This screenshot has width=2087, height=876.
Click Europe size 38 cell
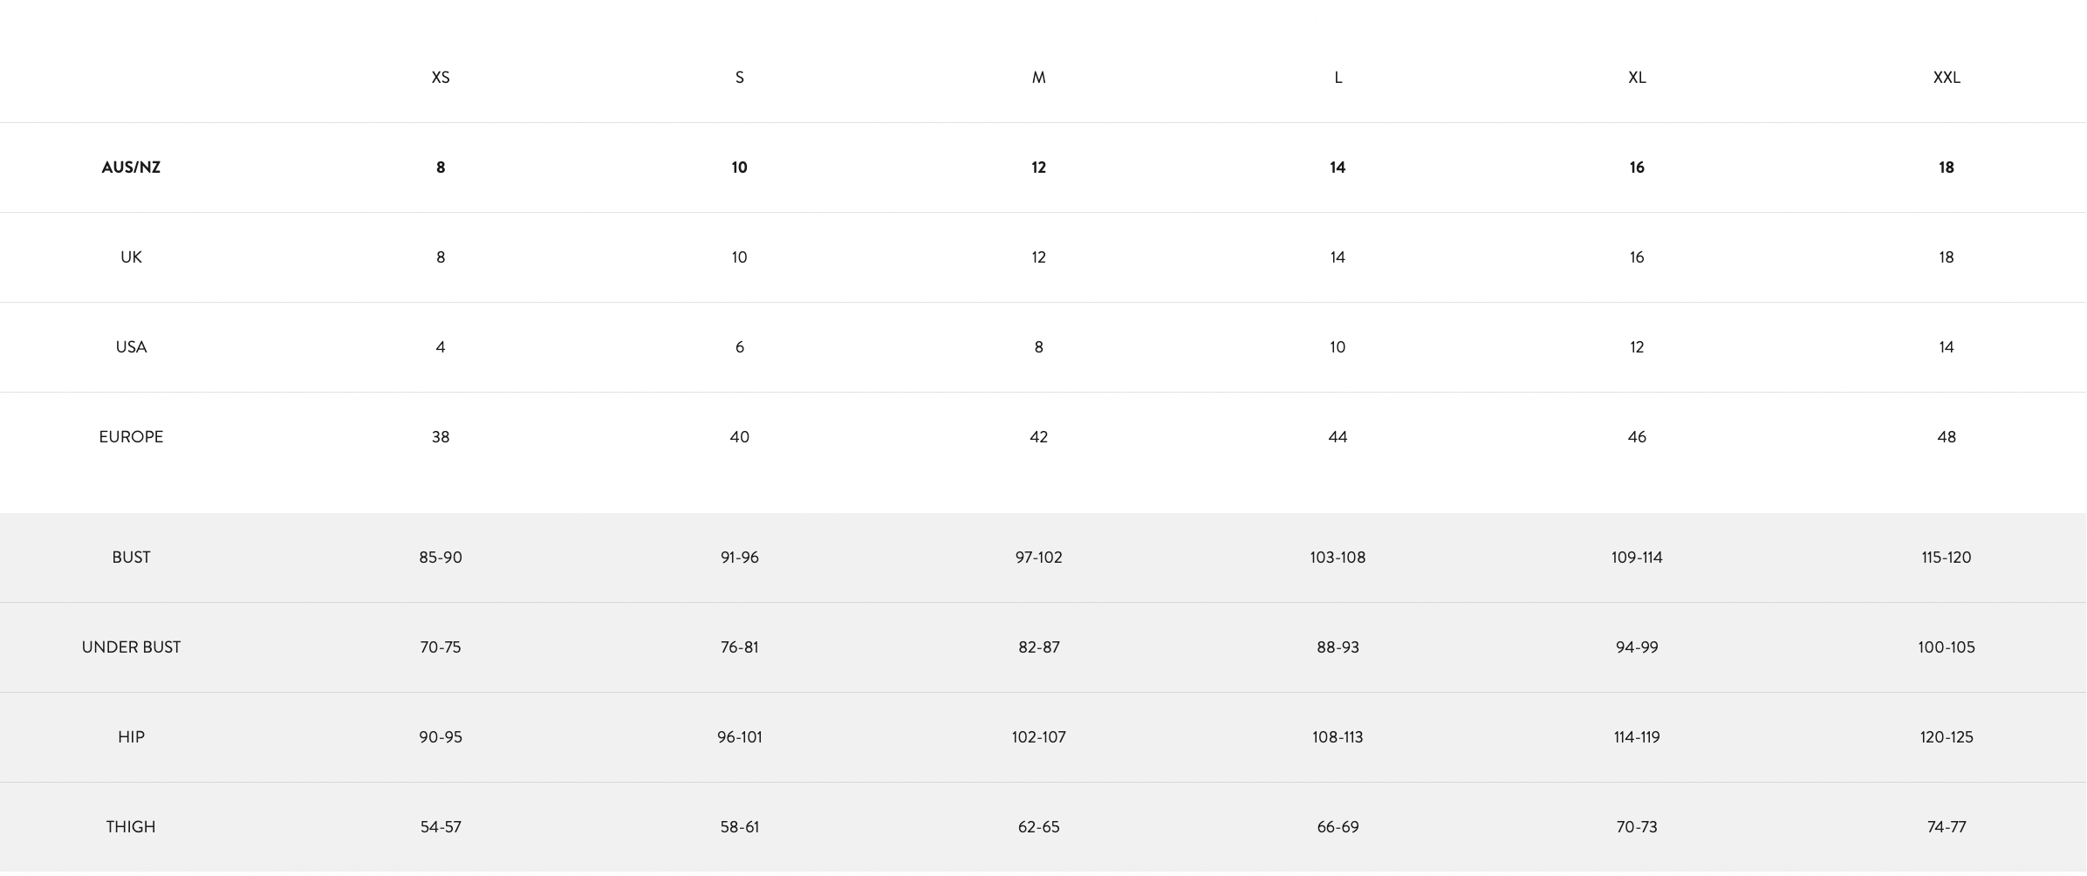click(441, 437)
